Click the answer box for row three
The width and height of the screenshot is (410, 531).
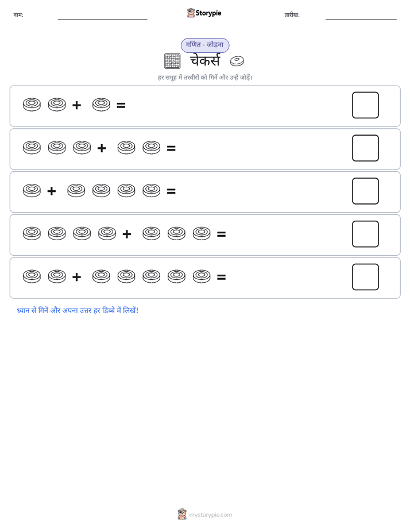click(x=365, y=191)
